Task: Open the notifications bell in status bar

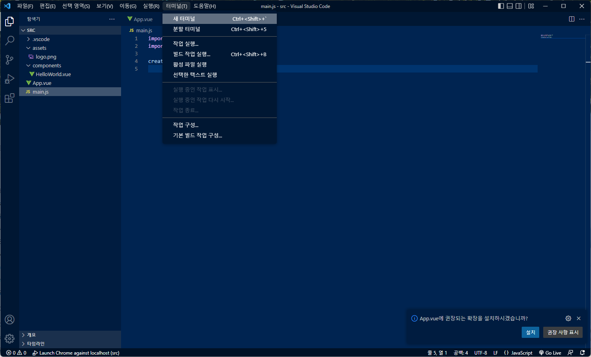Action: pos(582,353)
